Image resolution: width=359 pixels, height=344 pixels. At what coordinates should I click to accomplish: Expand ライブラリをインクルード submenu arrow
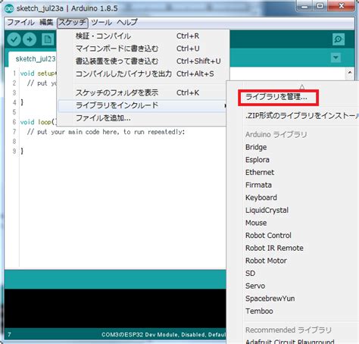point(225,105)
